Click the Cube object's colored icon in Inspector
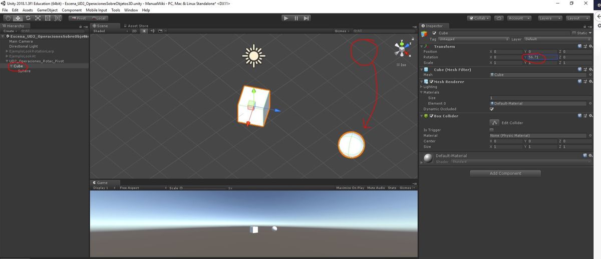This screenshot has height=259, width=601. (x=425, y=33)
